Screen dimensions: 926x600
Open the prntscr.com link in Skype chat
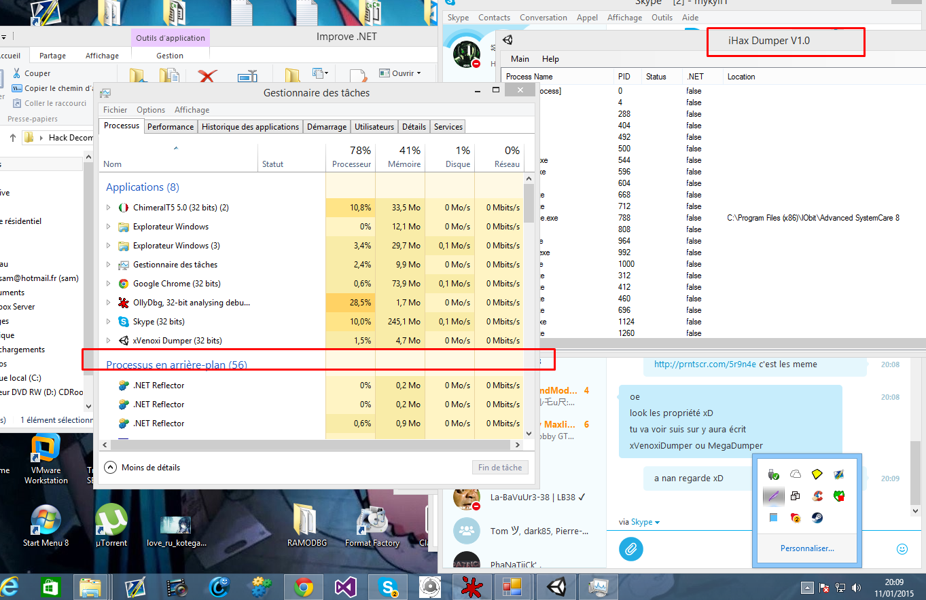(705, 364)
